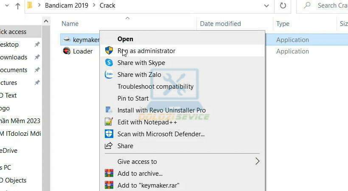The height and width of the screenshot is (191, 348).
Task: Navigate up one folder with up arrow
Action: pos(18,6)
